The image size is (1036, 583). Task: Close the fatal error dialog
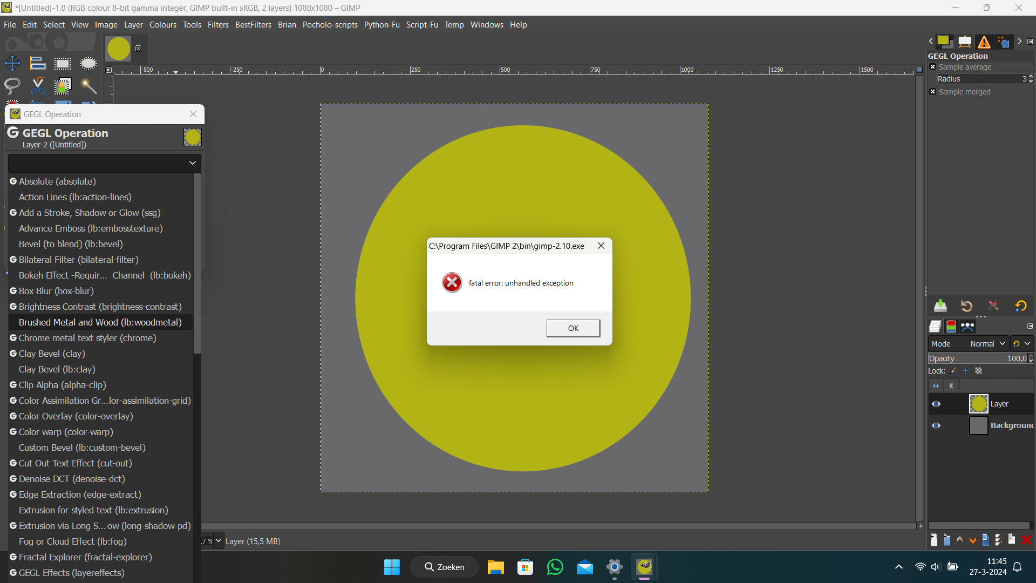pos(601,246)
